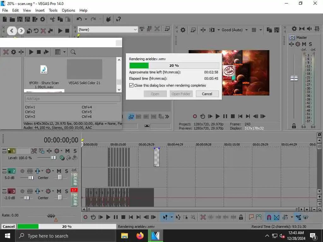Open Project Properties gear in main toolbar
This screenshot has width=323, height=242.
(x=43, y=19)
